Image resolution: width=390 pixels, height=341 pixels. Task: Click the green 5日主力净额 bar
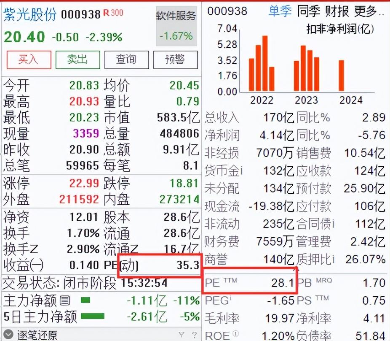click(x=93, y=316)
